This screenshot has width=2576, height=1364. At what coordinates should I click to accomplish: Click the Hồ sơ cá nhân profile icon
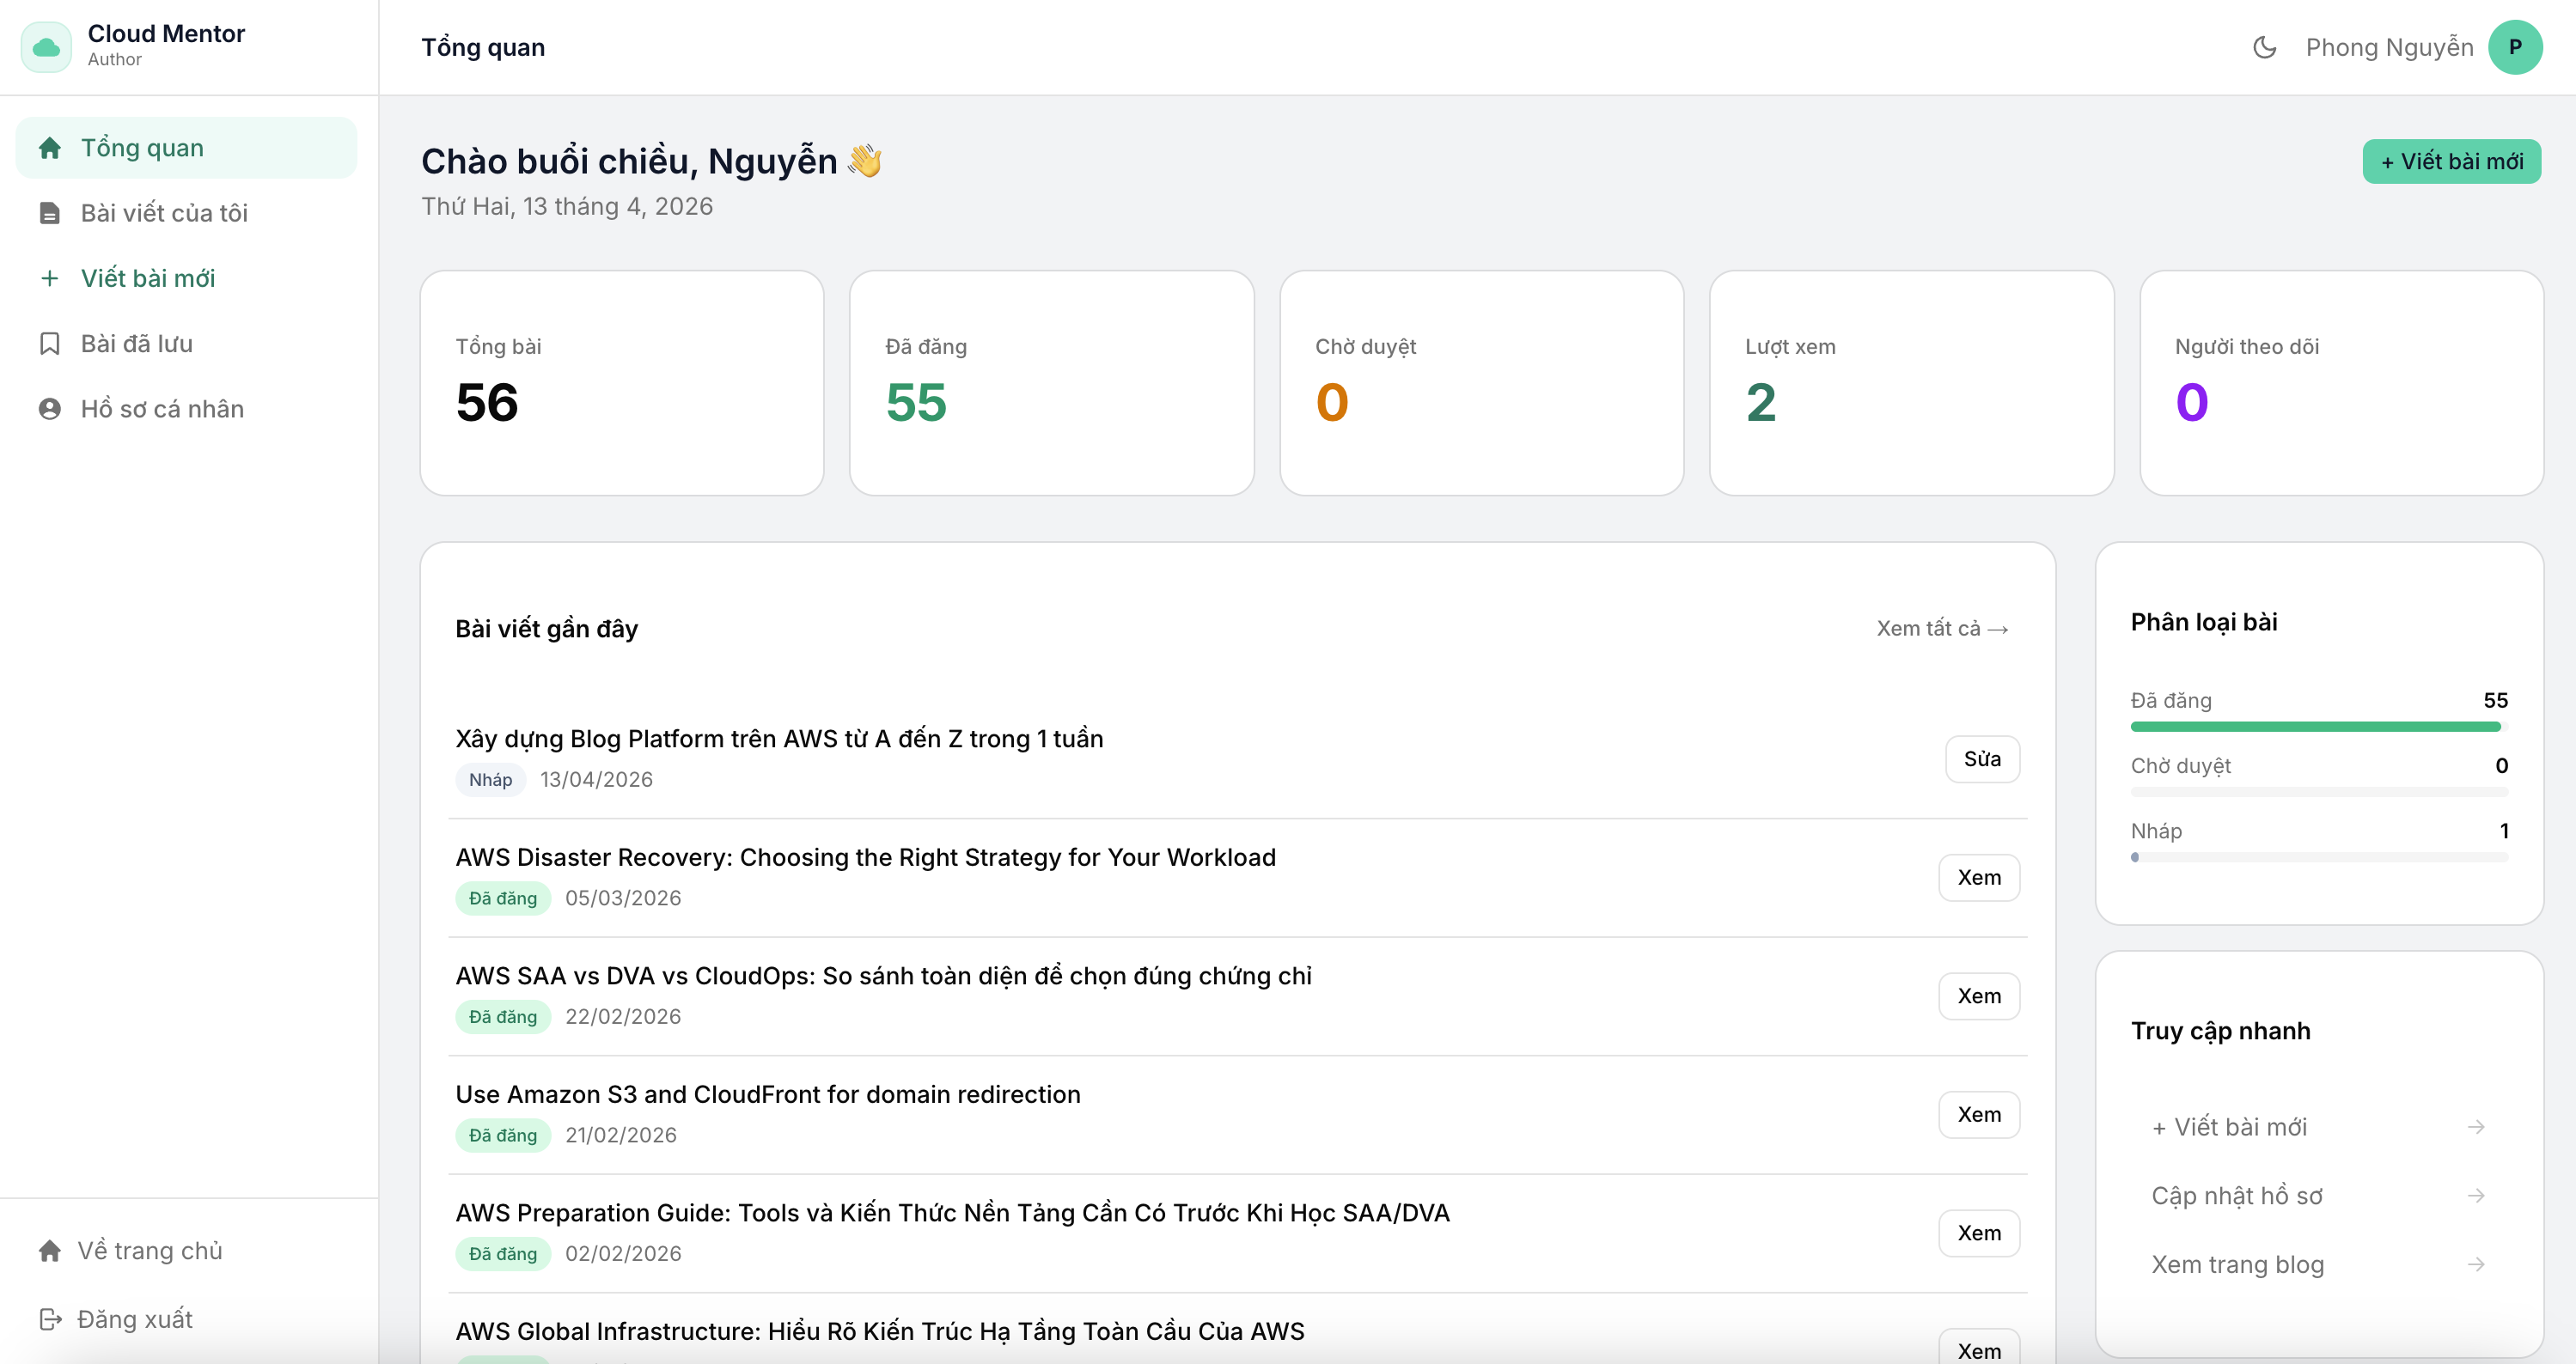pos(50,409)
